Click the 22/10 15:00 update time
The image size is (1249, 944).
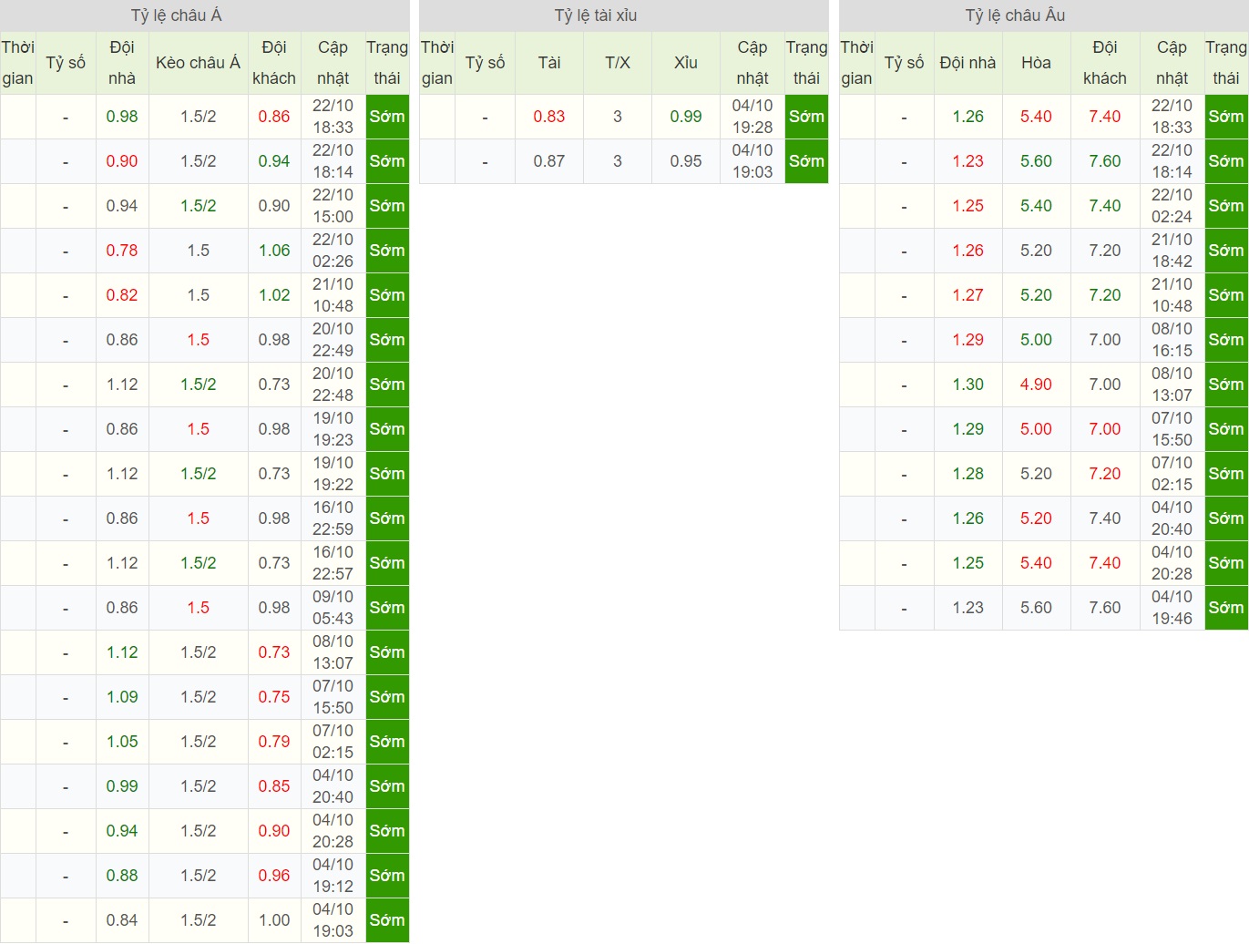[333, 206]
